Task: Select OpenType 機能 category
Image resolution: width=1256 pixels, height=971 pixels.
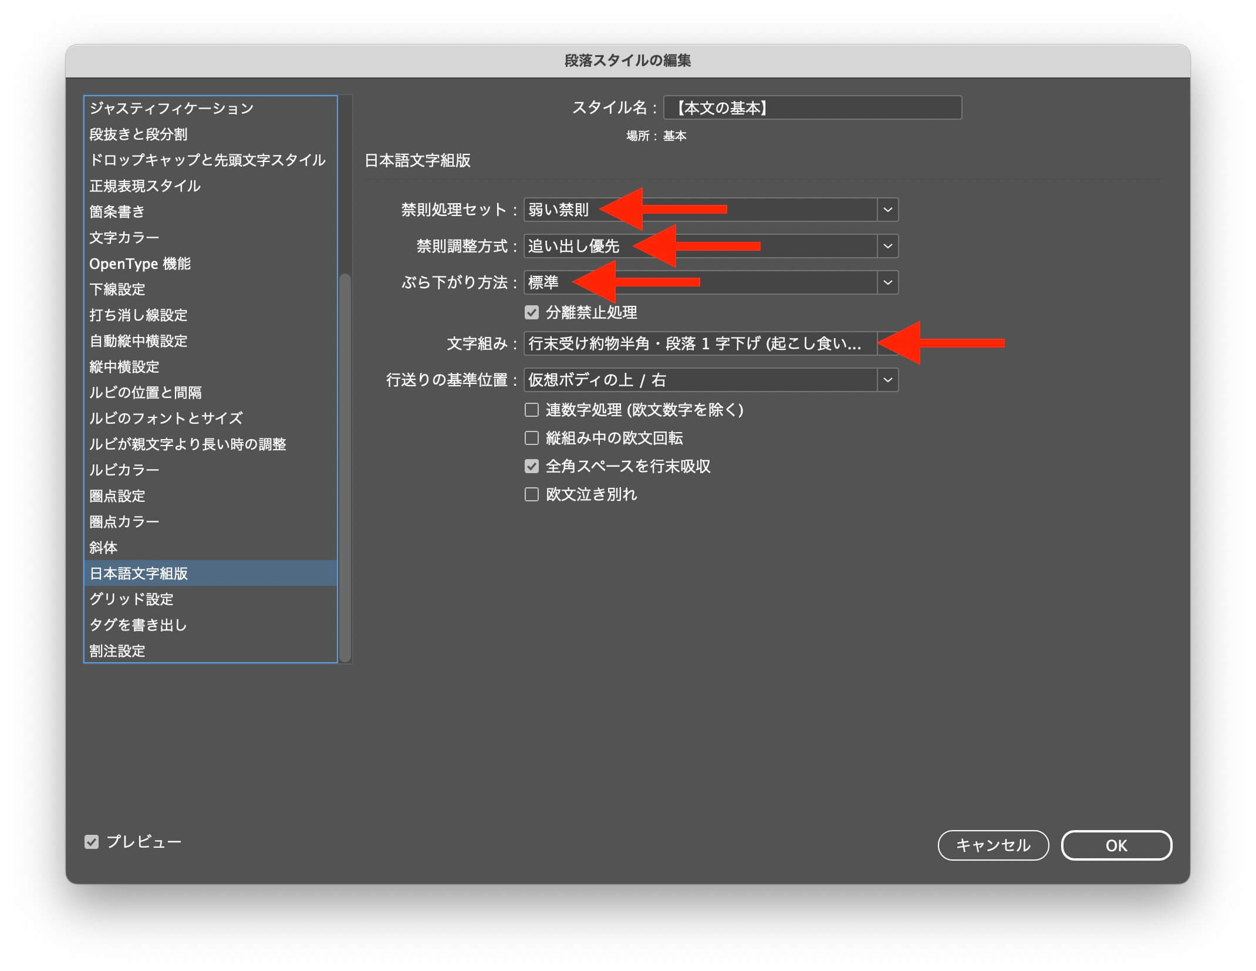Action: pyautogui.click(x=140, y=264)
